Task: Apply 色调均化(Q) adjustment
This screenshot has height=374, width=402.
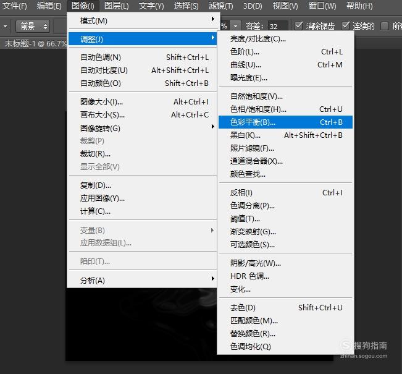Action: (285, 347)
